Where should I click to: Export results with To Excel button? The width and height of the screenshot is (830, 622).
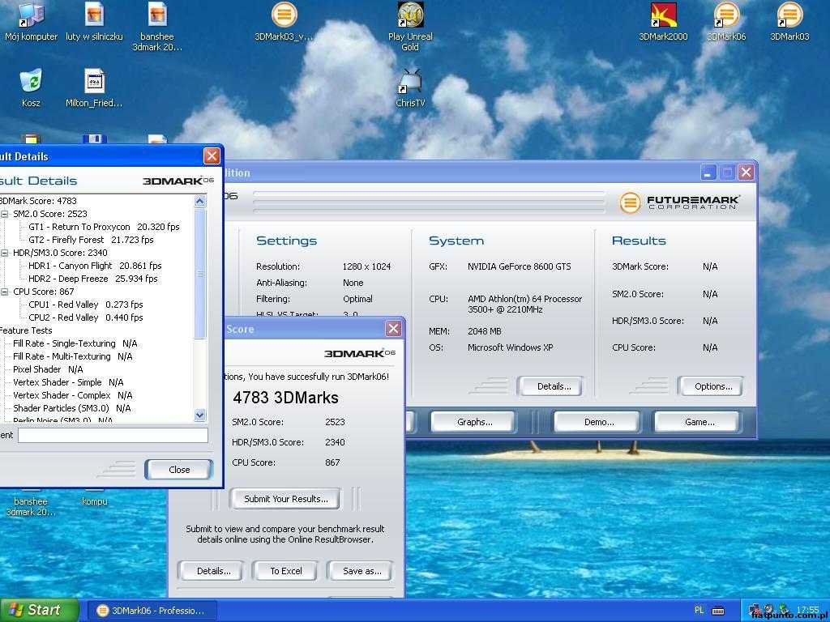click(x=285, y=571)
